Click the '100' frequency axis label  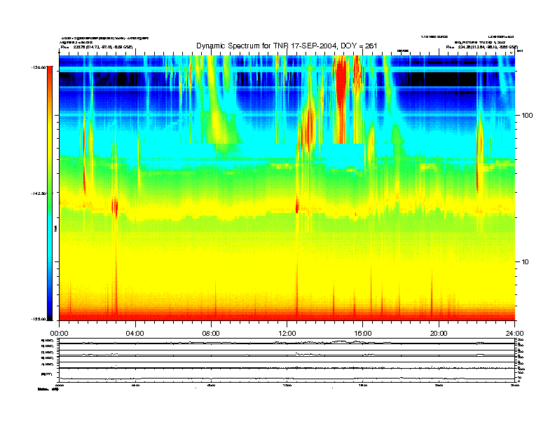(527, 116)
